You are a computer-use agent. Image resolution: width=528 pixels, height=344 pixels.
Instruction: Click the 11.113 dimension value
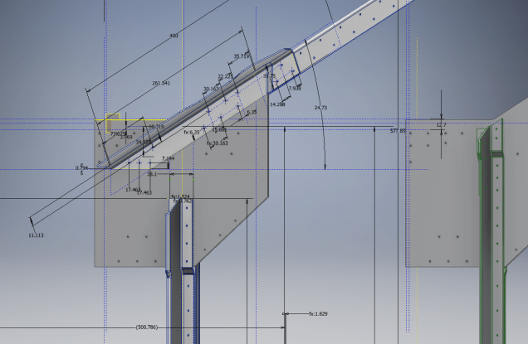coord(34,235)
